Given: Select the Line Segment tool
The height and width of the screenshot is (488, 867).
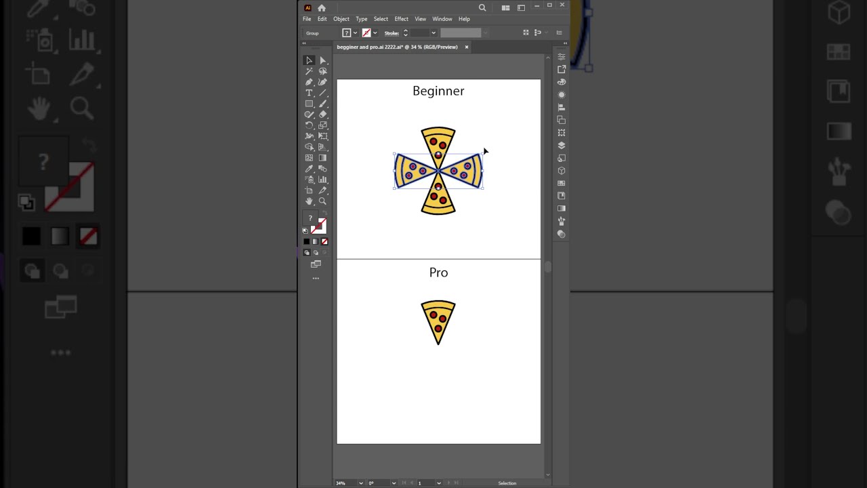Looking at the screenshot, I should click(x=322, y=93).
